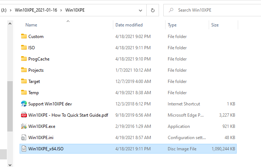Select the Custom folder name
This screenshot has height=167, width=261.
(x=36, y=36)
